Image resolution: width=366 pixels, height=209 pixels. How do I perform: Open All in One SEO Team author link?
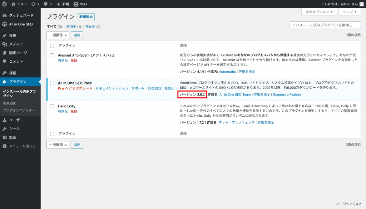[235, 95]
